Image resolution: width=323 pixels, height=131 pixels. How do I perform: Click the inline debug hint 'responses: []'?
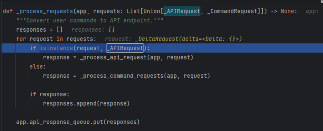[93, 30]
